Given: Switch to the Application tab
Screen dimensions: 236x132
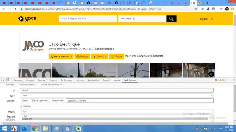Looking at the screenshot, I should (93, 80).
